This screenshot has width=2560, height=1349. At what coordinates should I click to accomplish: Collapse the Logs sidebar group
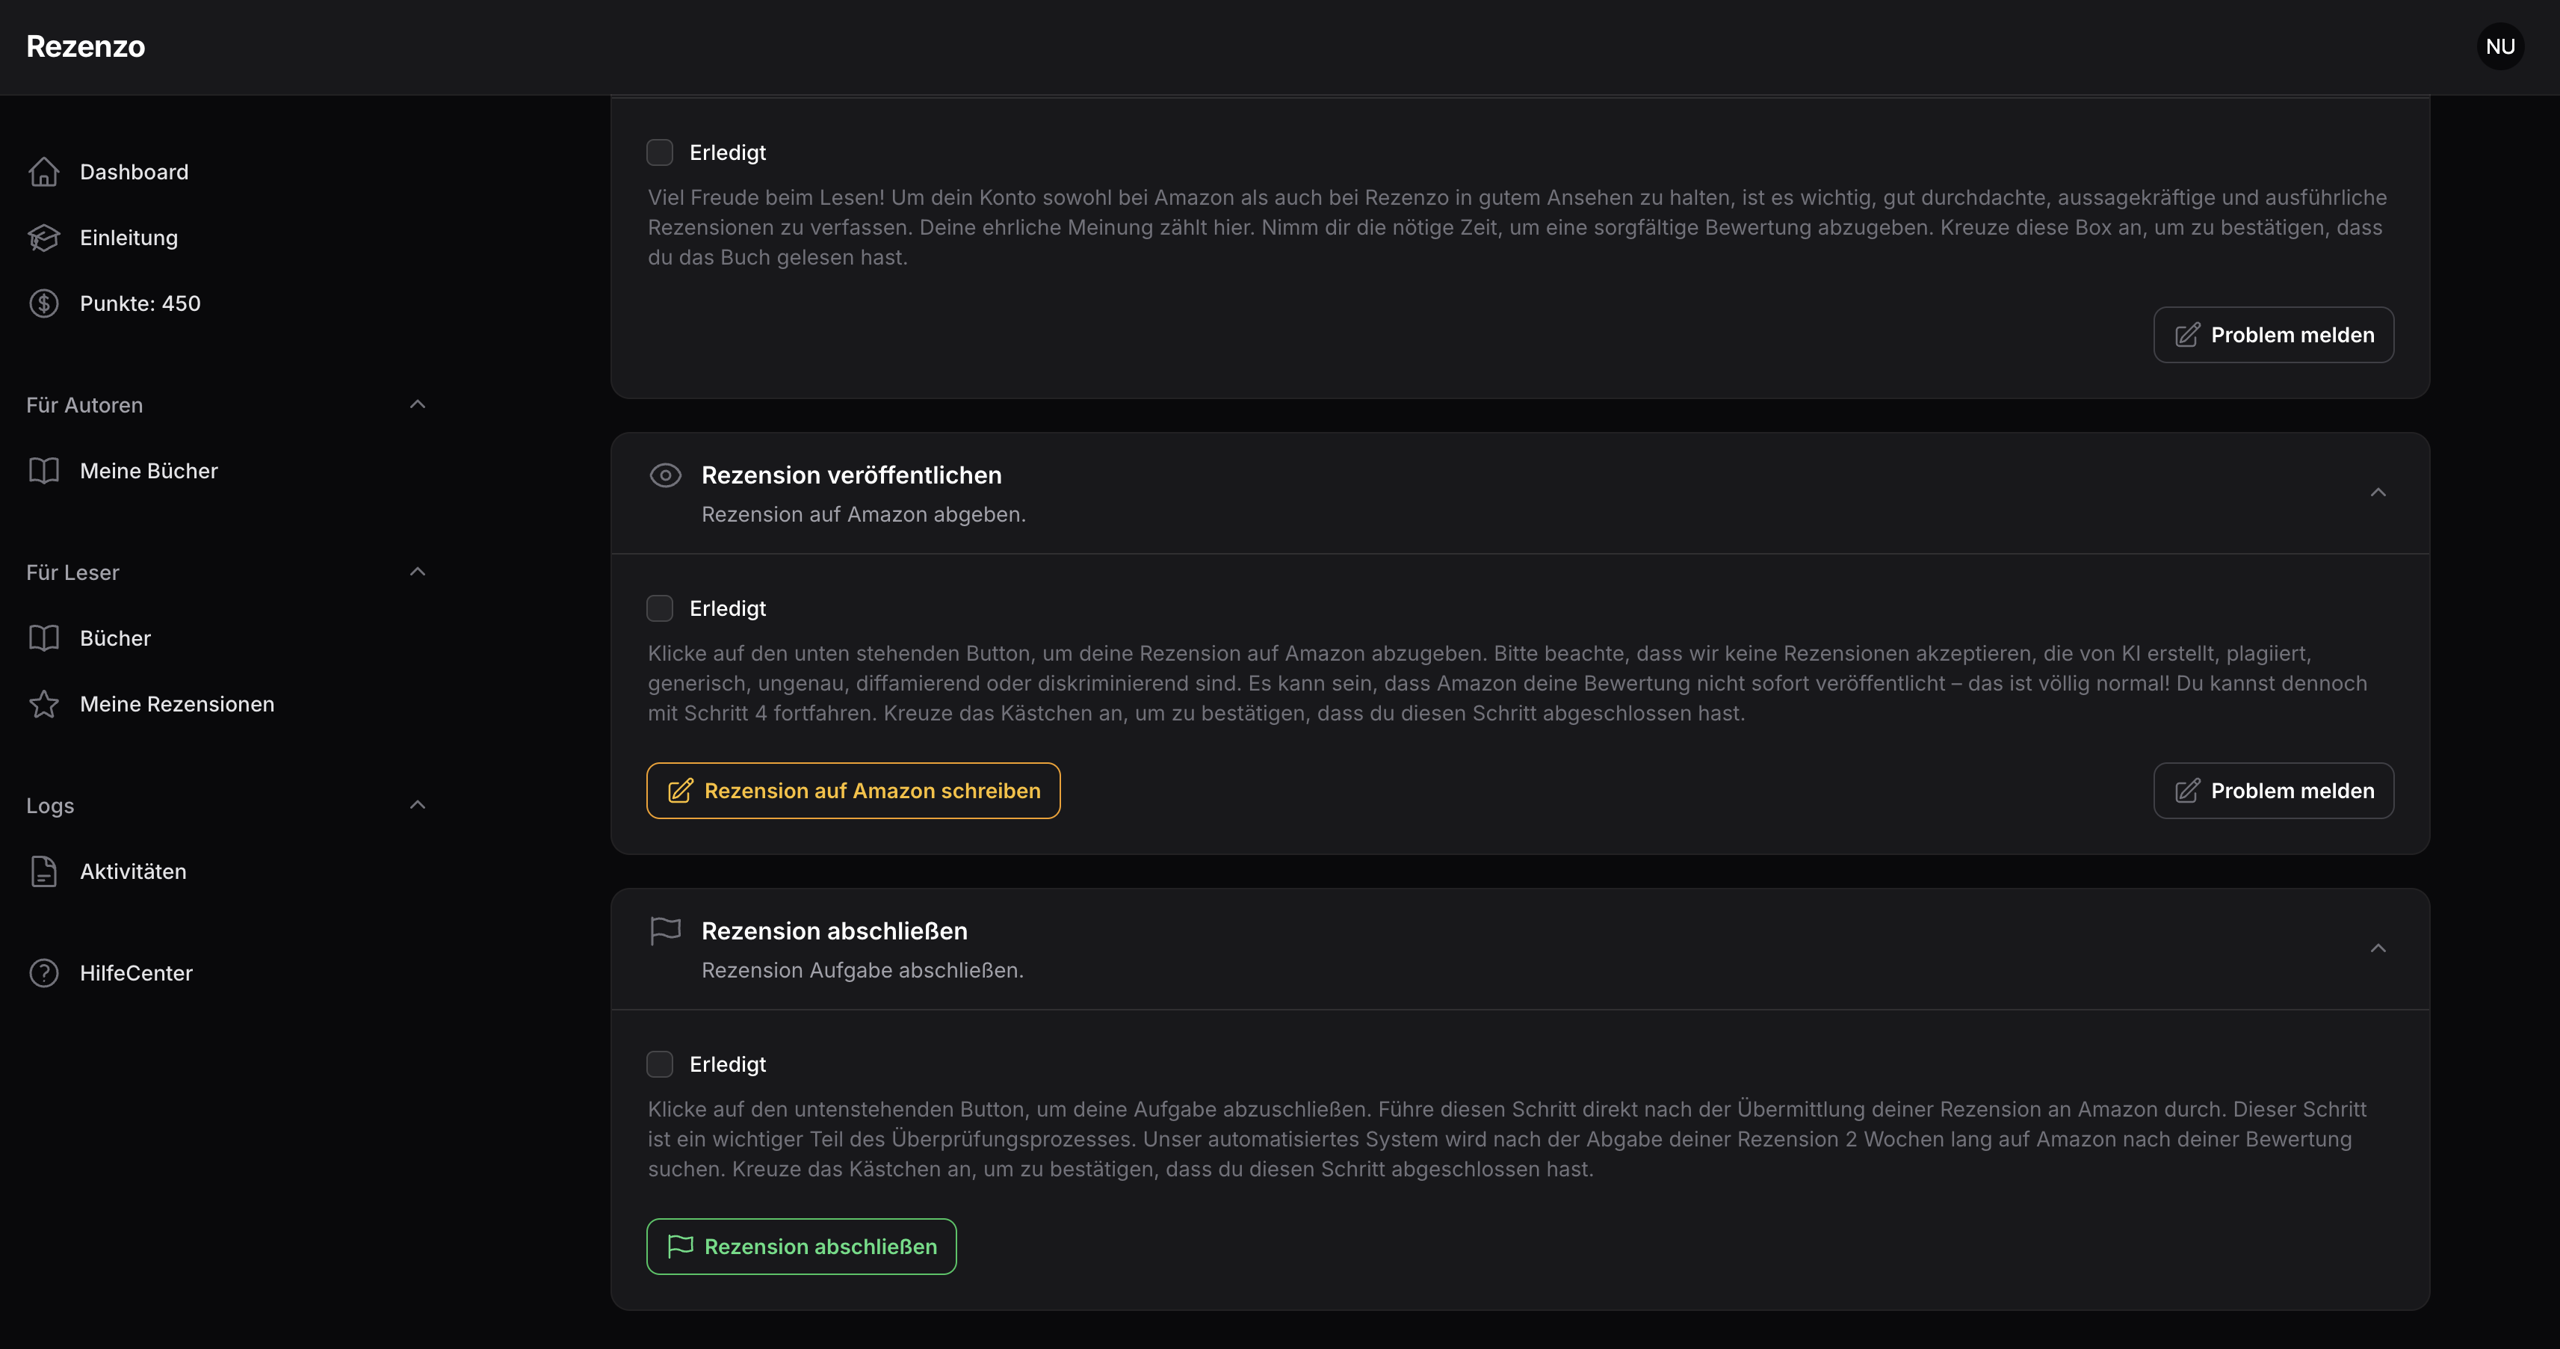coord(418,804)
